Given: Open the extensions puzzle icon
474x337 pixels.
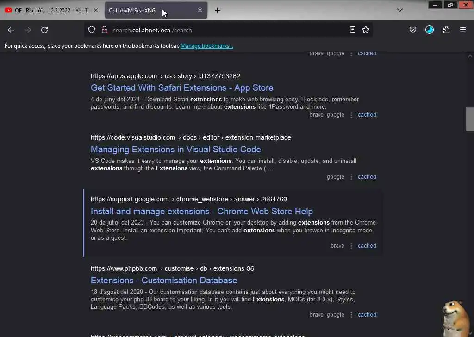Looking at the screenshot, I should 446,30.
